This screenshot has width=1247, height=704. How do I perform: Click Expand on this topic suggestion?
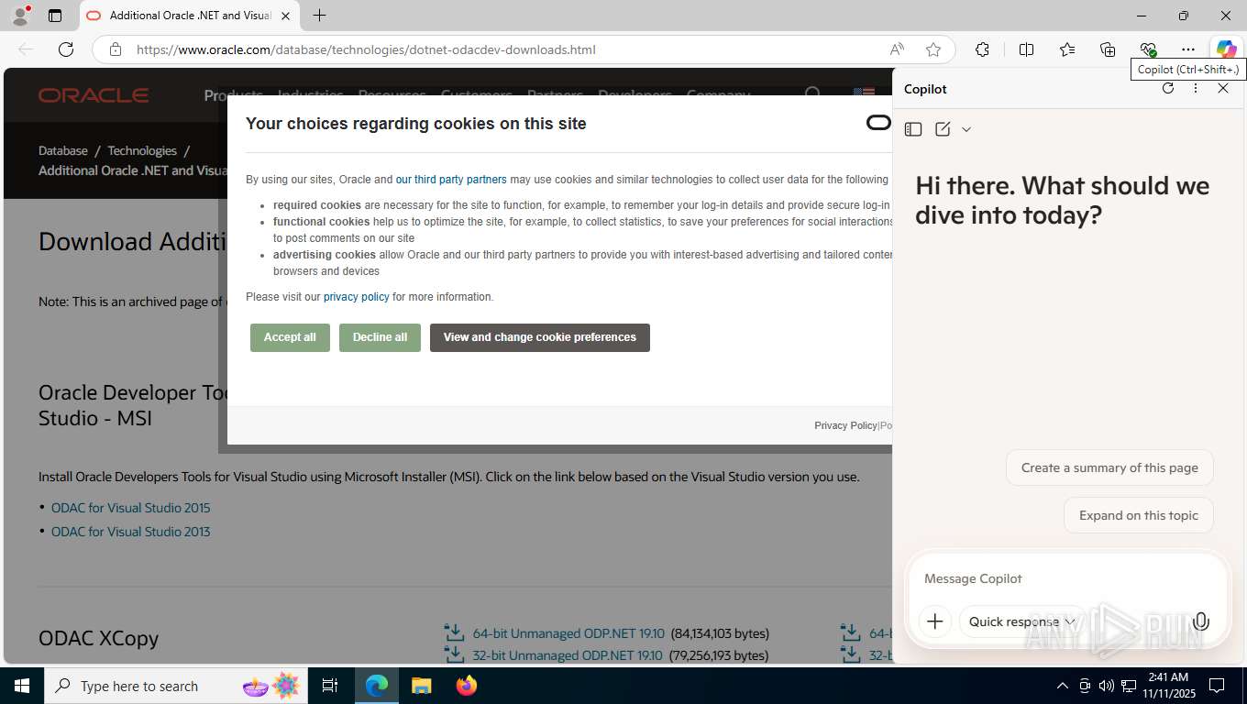pos(1139,515)
